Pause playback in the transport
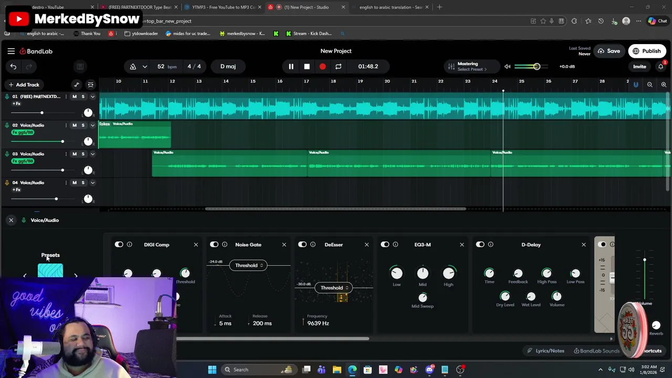Viewport: 672px width, 378px height. click(x=291, y=66)
